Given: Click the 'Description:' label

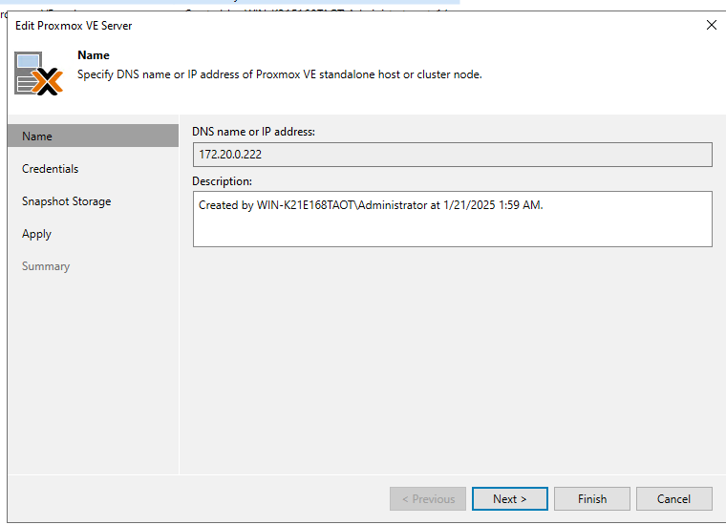Looking at the screenshot, I should coord(223,181).
